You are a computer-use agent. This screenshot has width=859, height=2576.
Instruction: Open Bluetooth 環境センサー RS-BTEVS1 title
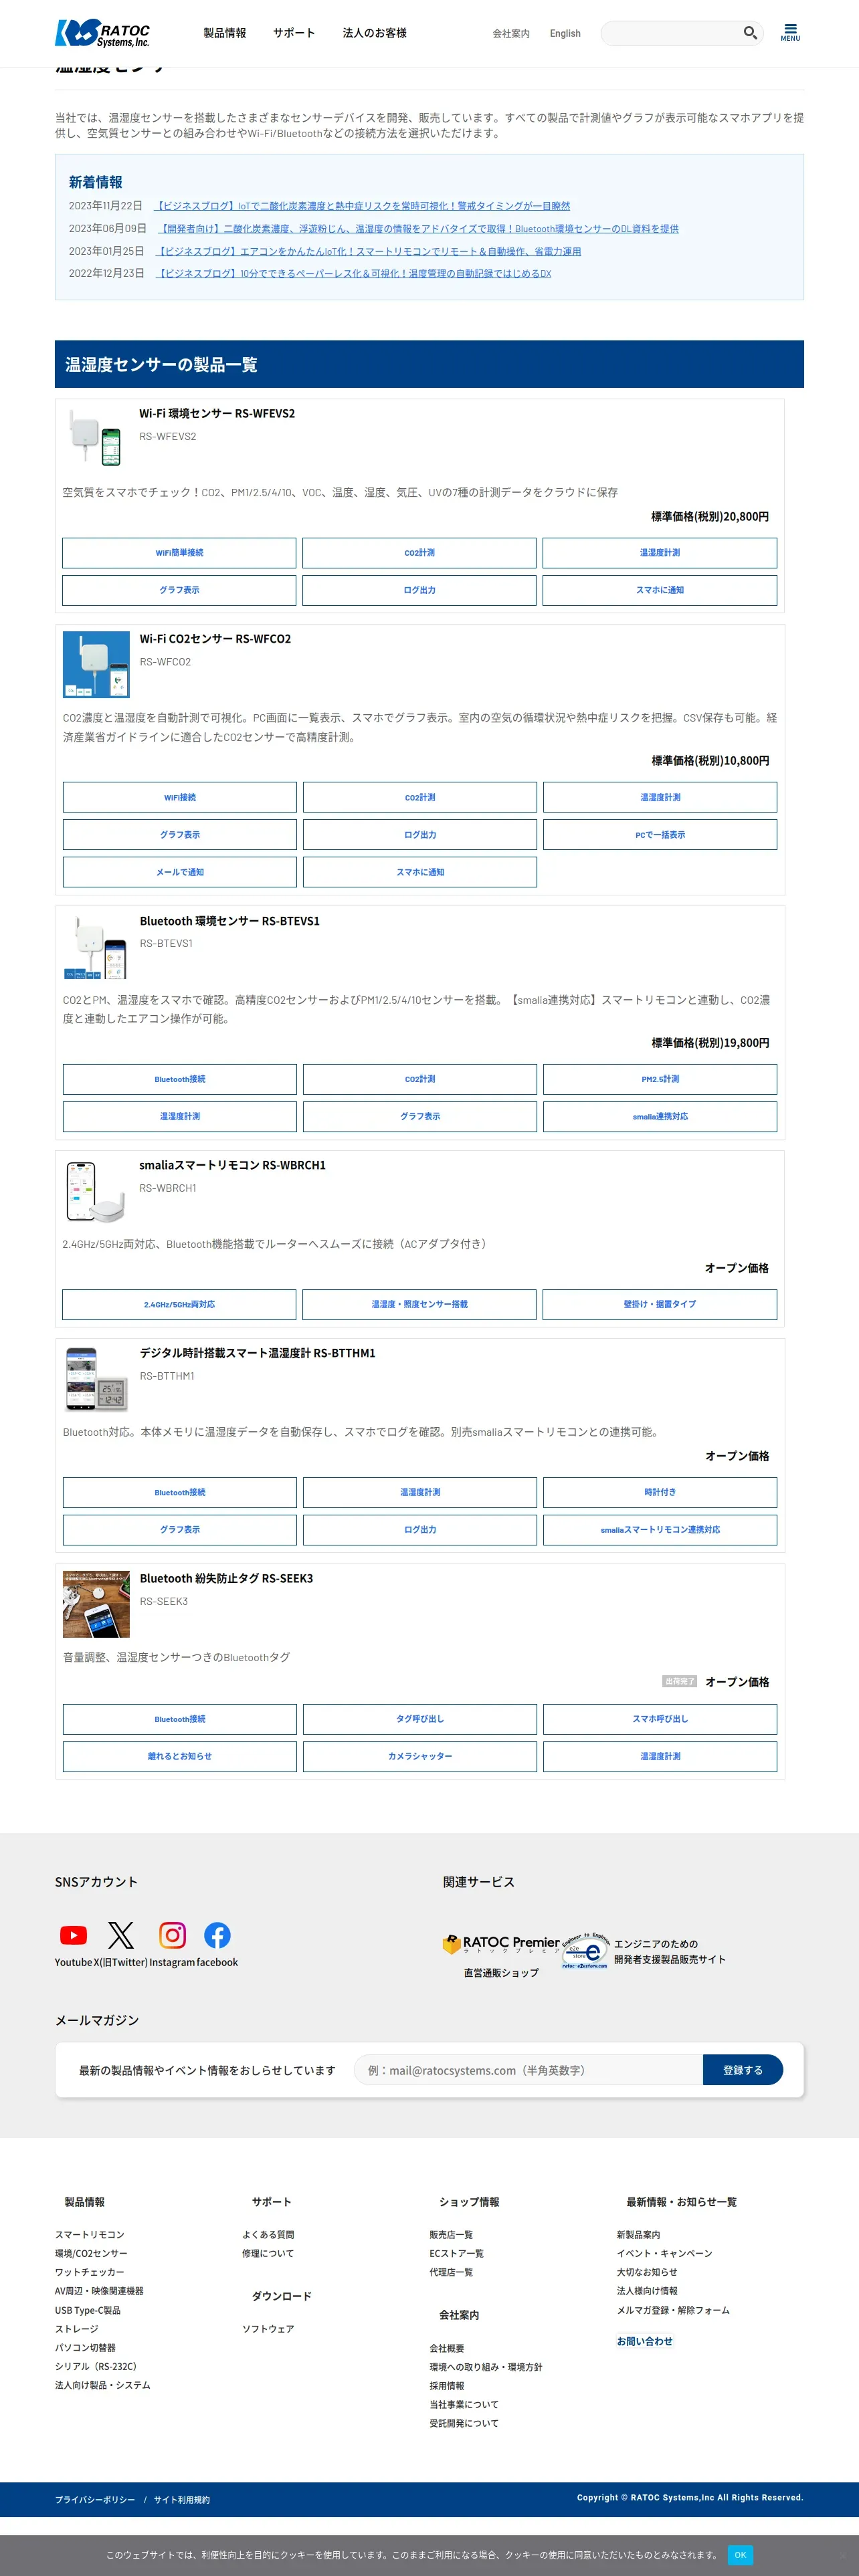tap(230, 921)
